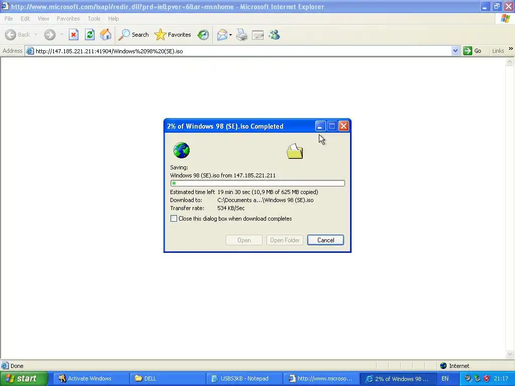
Task: Open the Search pane
Action: [134, 35]
